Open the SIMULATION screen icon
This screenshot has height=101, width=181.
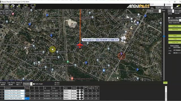(26, 6)
